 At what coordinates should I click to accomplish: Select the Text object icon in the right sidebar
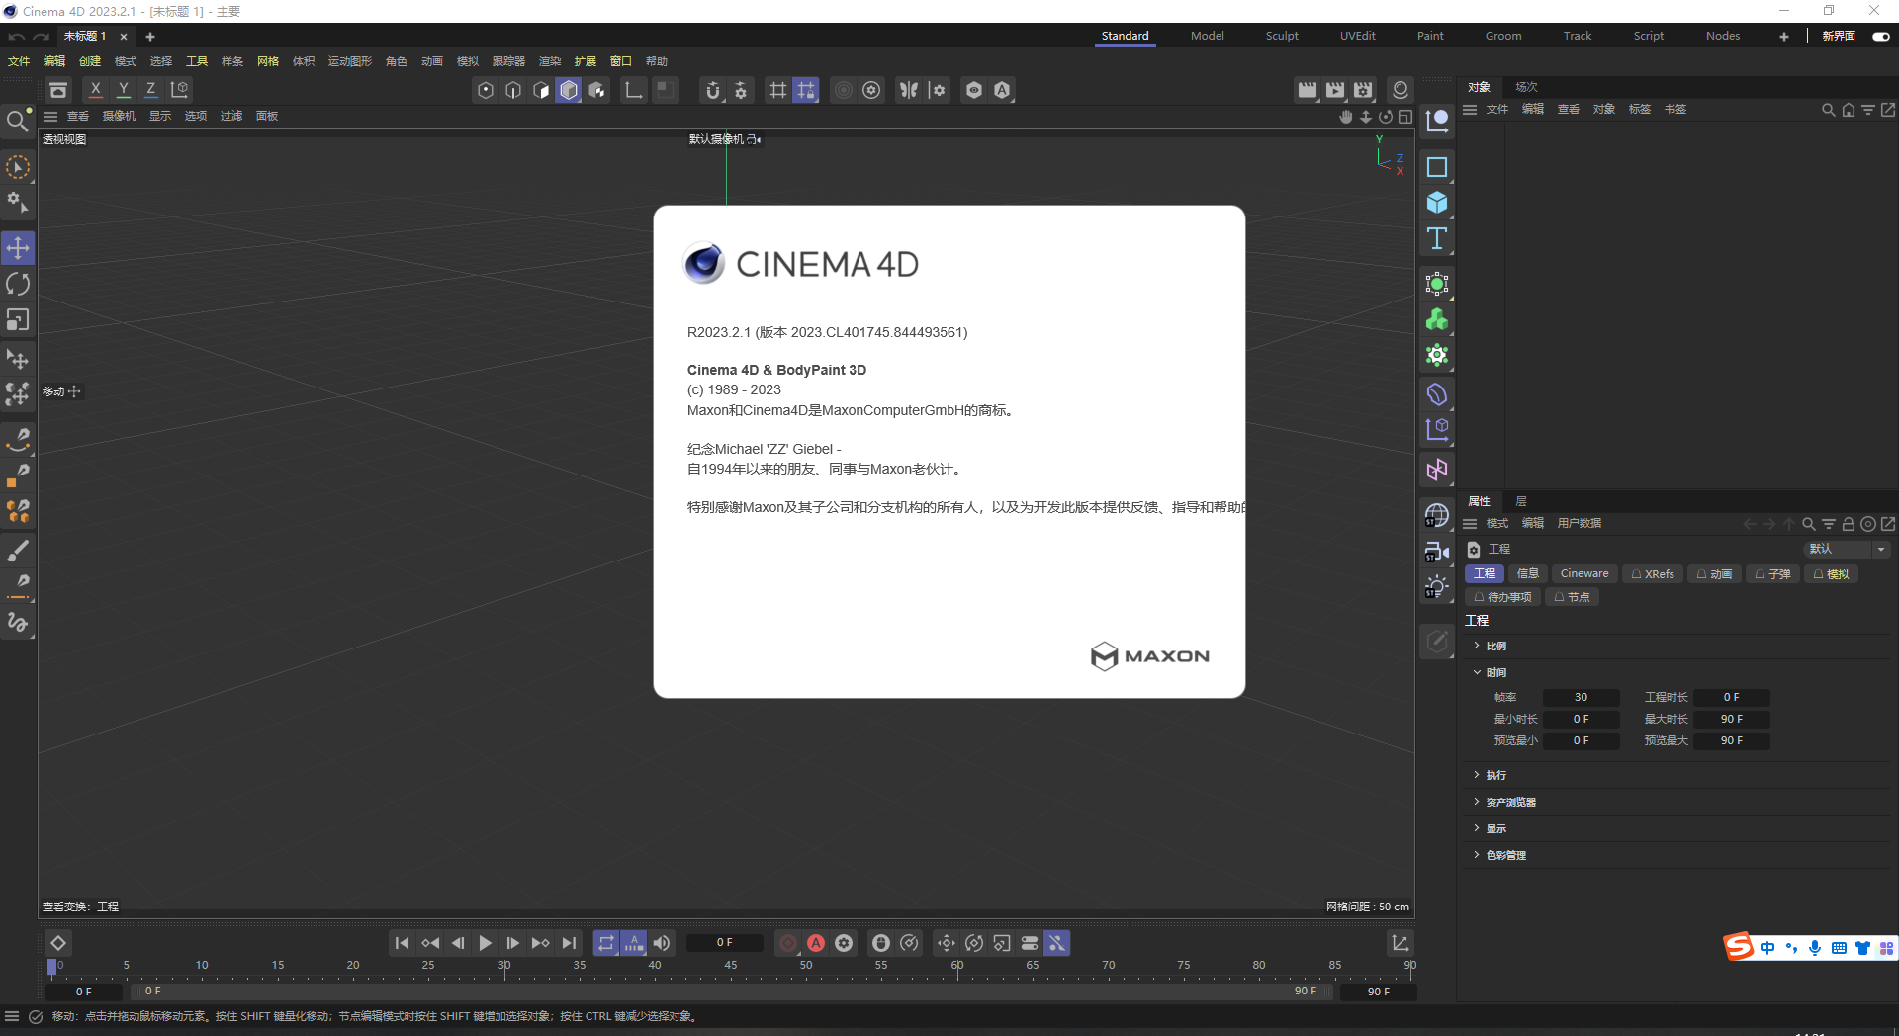pos(1436,237)
